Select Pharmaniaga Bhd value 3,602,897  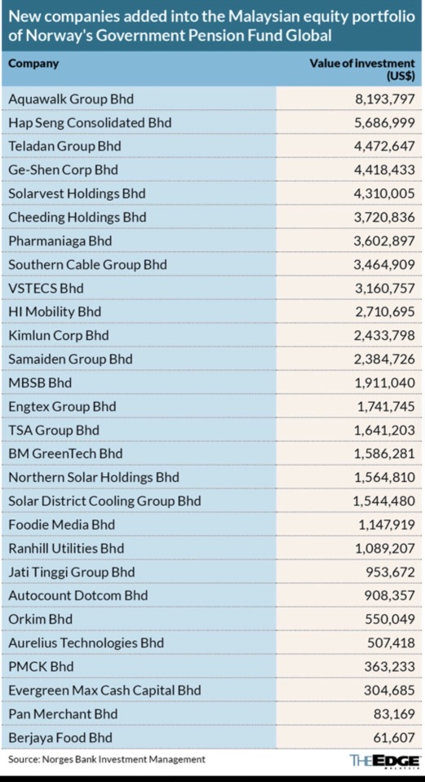click(x=384, y=241)
